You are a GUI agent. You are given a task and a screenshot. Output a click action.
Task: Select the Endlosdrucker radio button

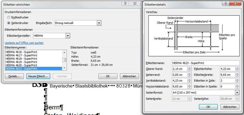coord(9,18)
